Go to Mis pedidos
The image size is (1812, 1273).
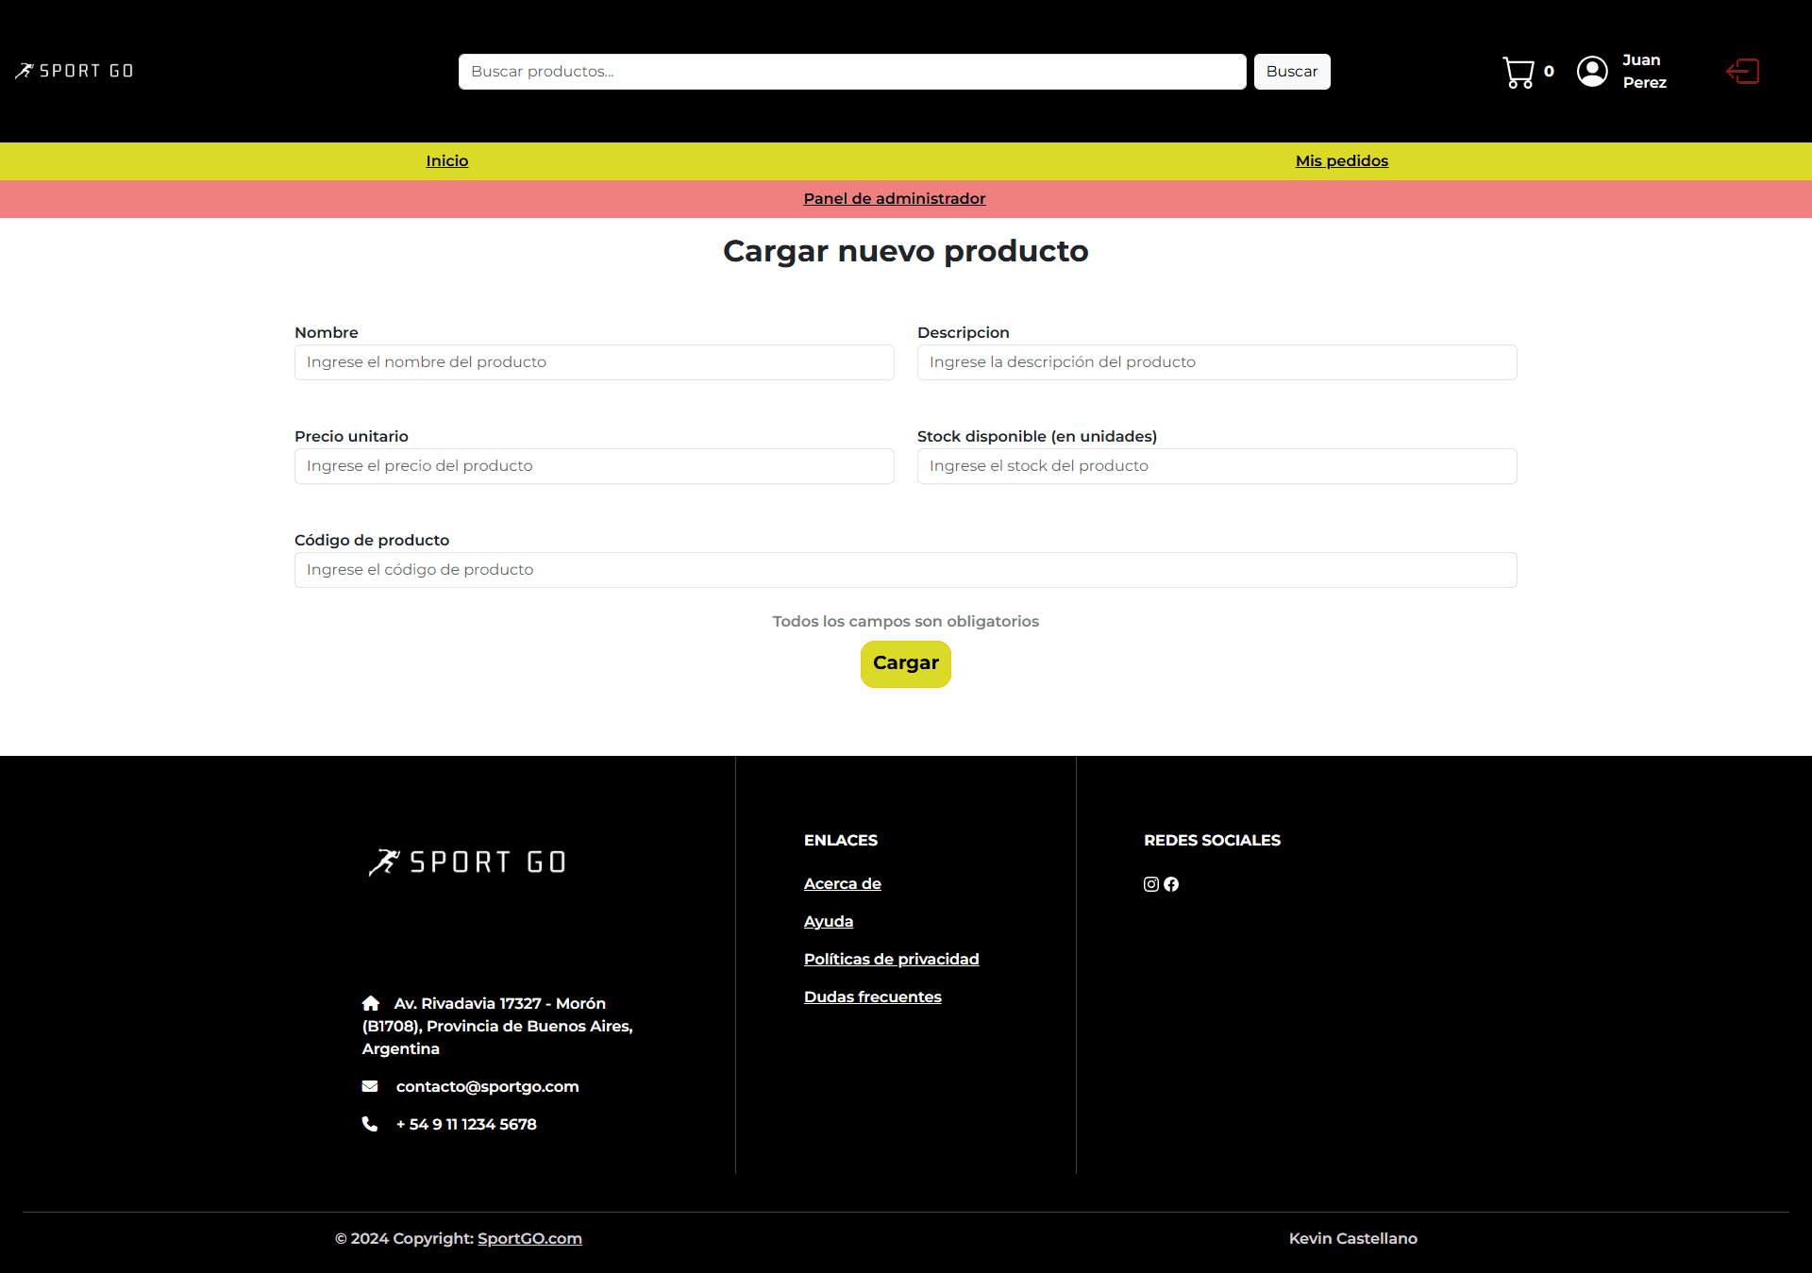pyautogui.click(x=1342, y=160)
